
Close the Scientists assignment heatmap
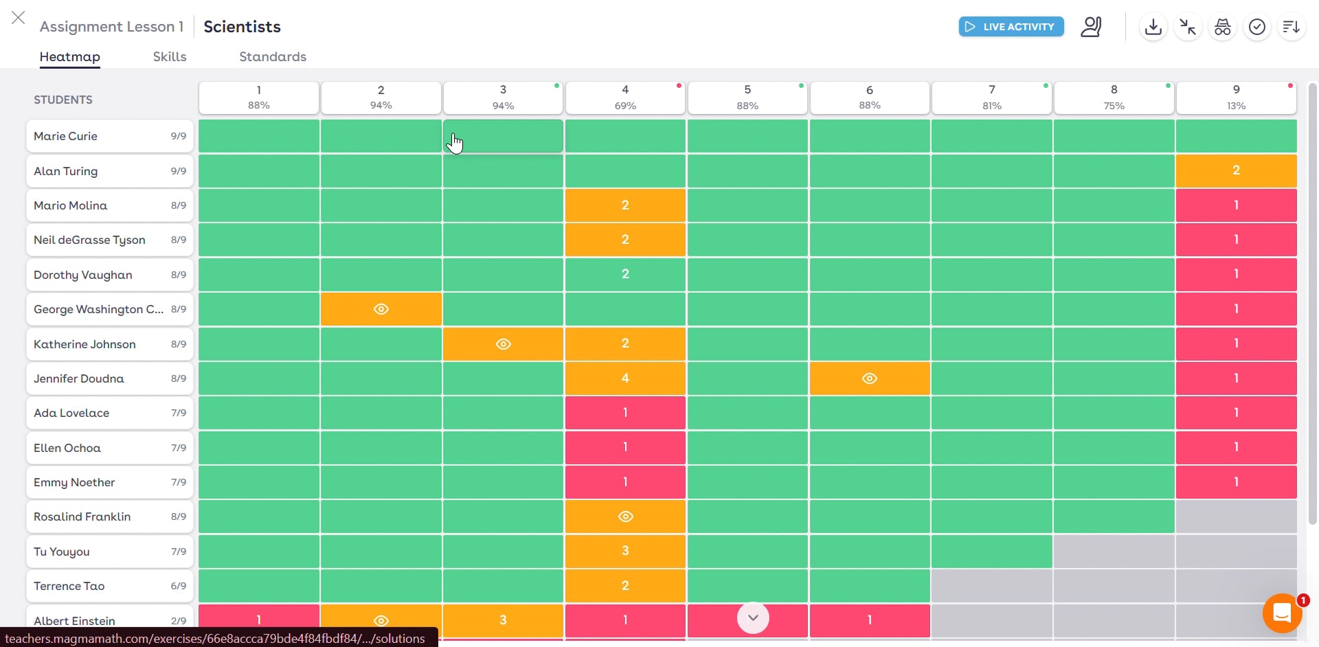[18, 18]
